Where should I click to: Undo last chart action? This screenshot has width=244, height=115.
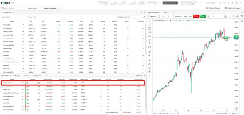click(x=213, y=16)
